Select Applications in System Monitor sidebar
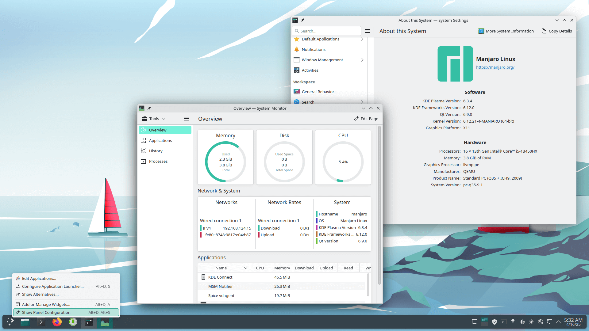This screenshot has width=589, height=331. coord(160,140)
